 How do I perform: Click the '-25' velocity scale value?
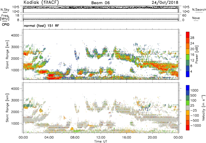coord(194,110)
